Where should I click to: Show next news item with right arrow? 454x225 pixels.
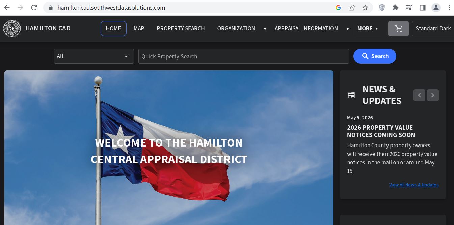433,95
